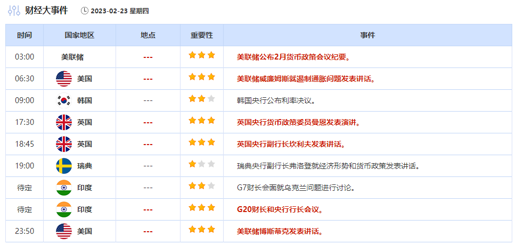Click the time 06:30

click(x=24, y=79)
